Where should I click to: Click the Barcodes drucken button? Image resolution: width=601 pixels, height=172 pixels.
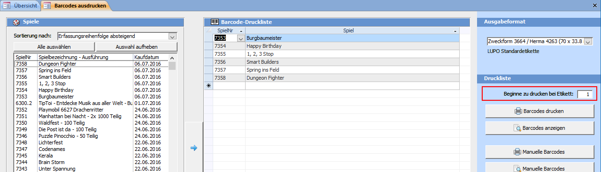(539, 112)
